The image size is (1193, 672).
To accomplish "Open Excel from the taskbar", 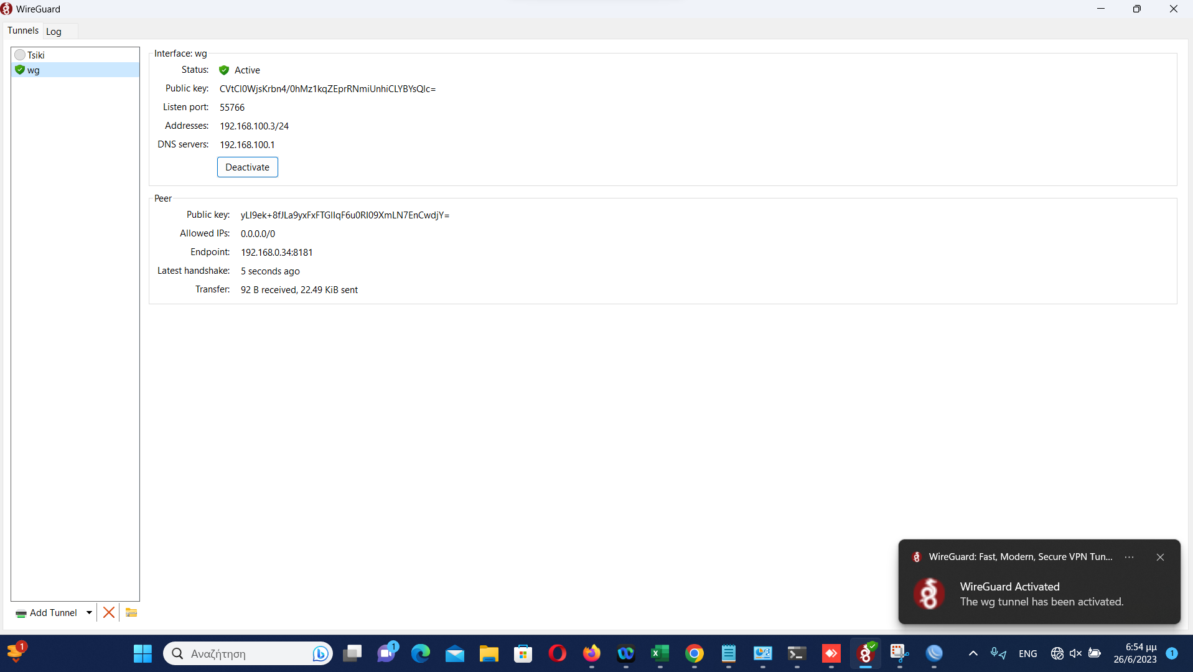I will coord(660,653).
